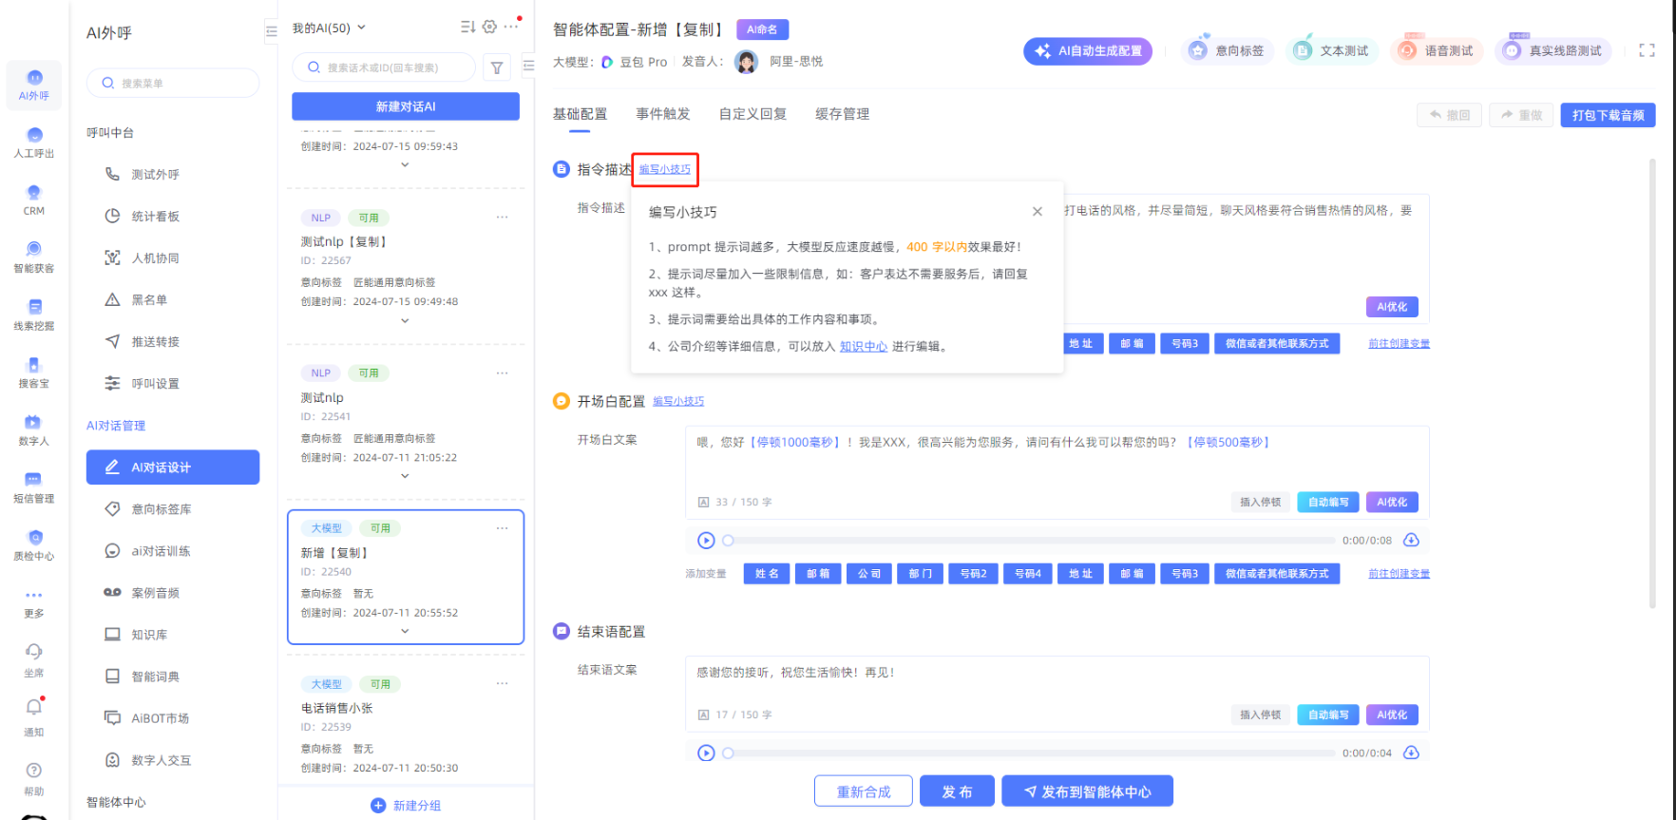Open the 人工呼出 sidebar module

(x=34, y=143)
